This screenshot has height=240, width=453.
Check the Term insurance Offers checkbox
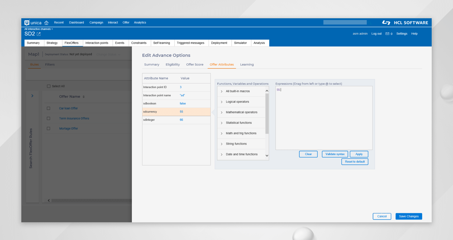click(x=48, y=118)
